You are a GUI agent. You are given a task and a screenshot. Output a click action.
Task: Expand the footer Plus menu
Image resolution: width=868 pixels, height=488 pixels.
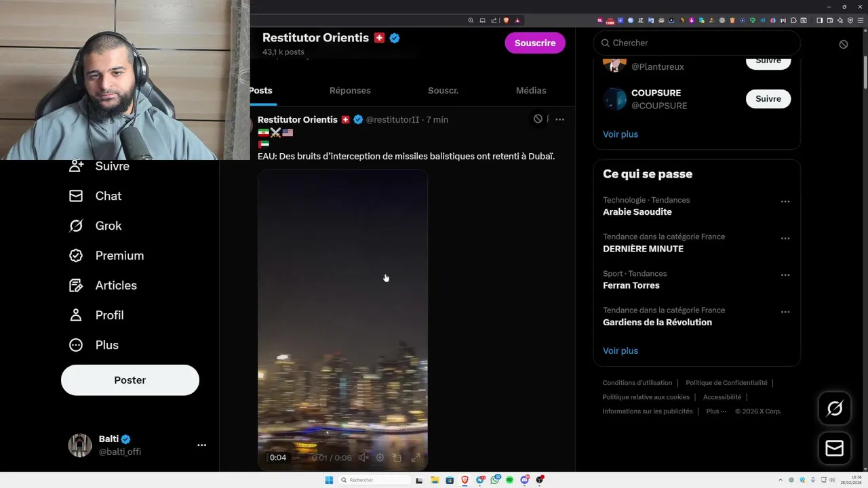tap(716, 411)
